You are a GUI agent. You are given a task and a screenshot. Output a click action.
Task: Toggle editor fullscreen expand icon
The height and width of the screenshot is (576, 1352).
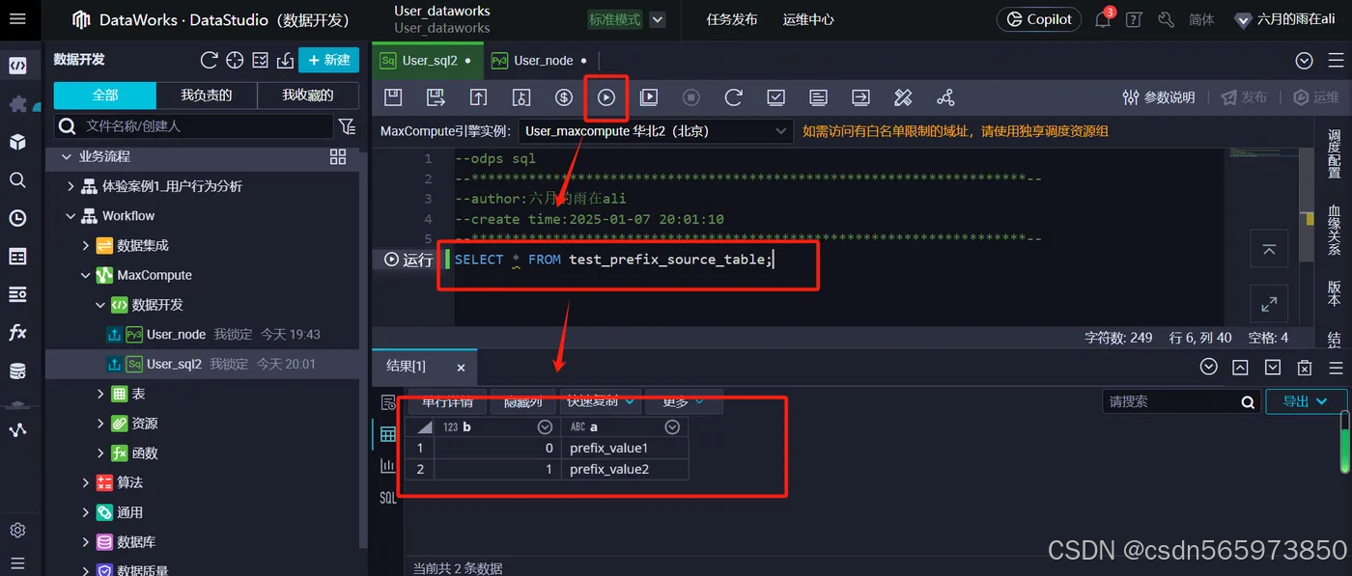point(1269,304)
